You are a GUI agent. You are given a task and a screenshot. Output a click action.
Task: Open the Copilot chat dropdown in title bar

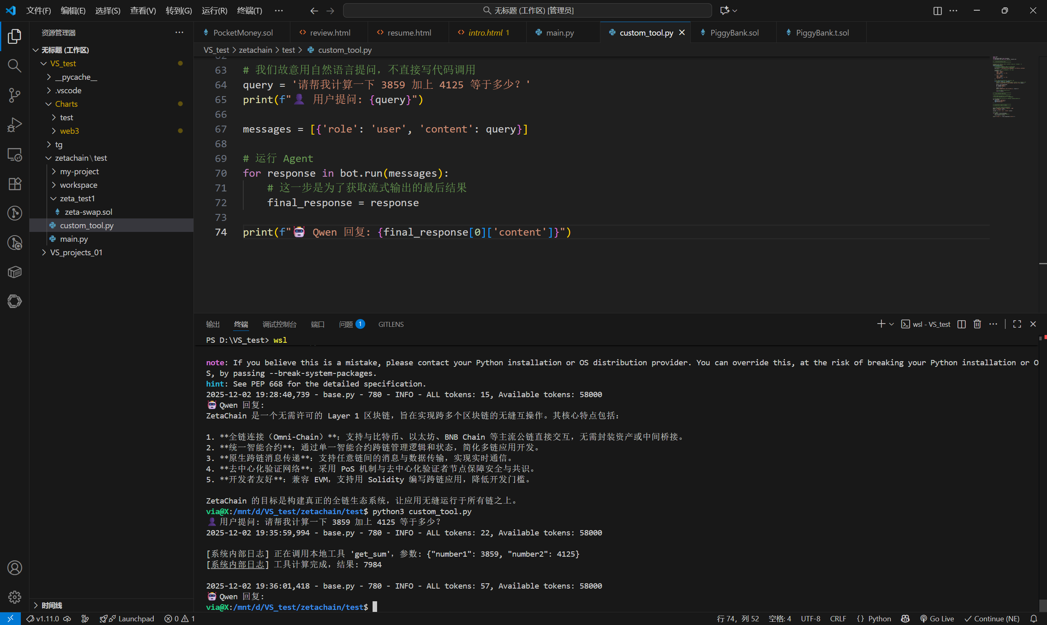pyautogui.click(x=735, y=11)
